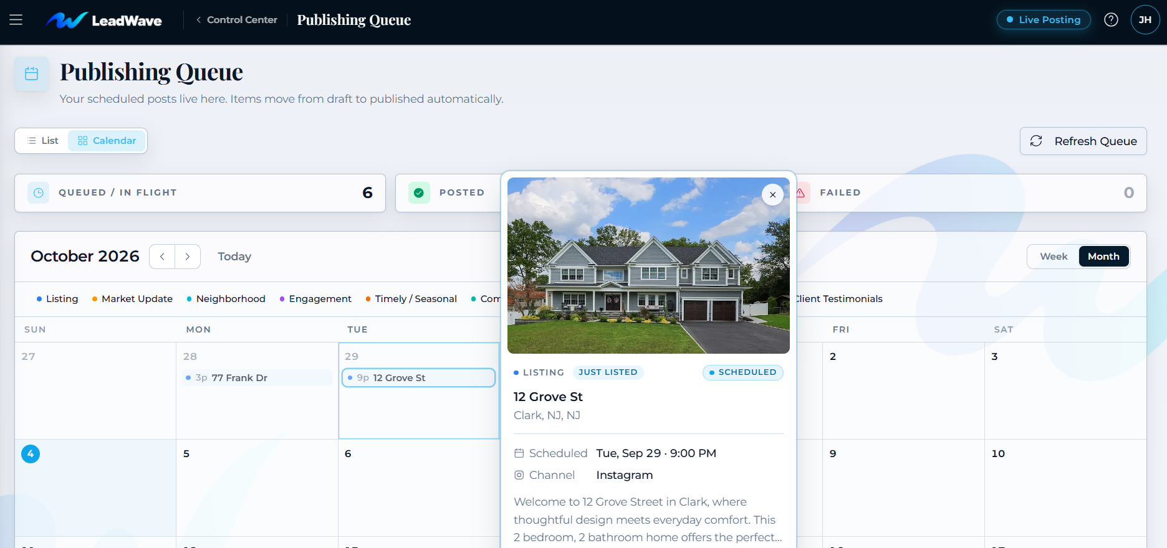This screenshot has width=1167, height=548.
Task: Filter by Neighborhood legend item
Action: coord(226,299)
